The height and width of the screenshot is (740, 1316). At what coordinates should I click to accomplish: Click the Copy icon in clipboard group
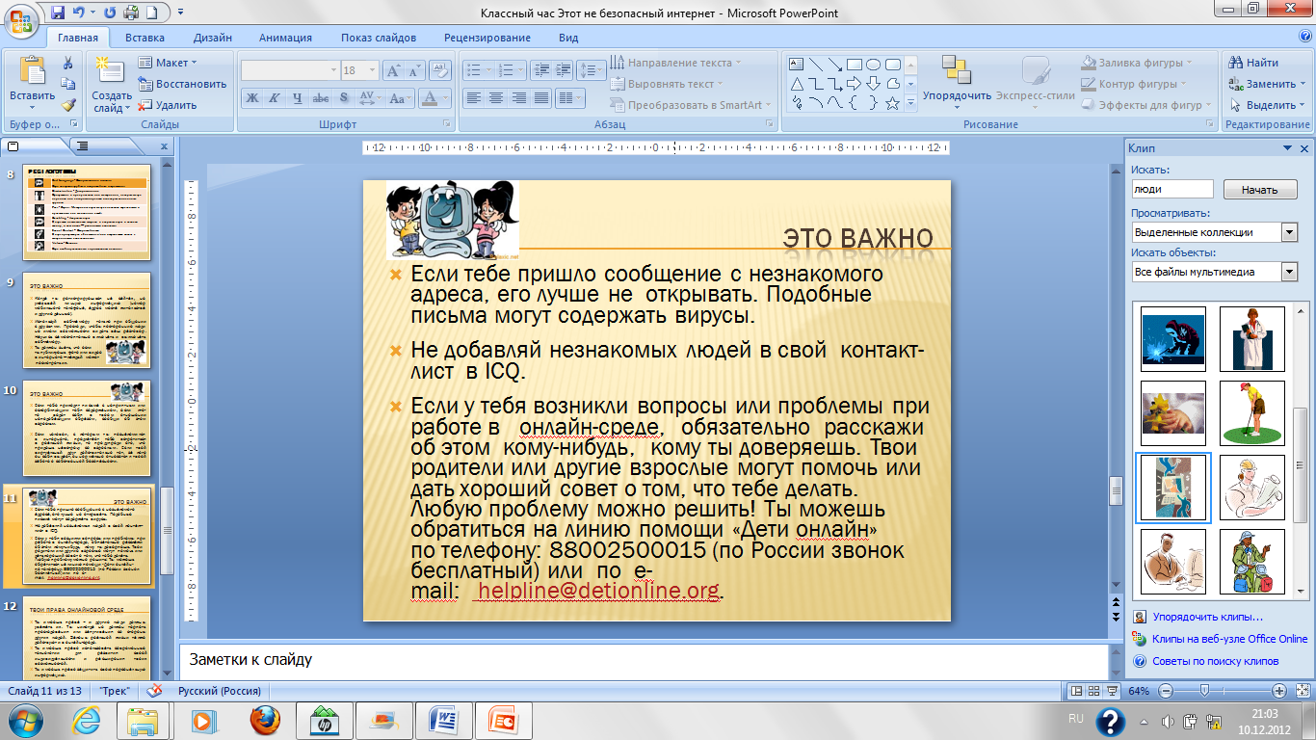(x=68, y=84)
